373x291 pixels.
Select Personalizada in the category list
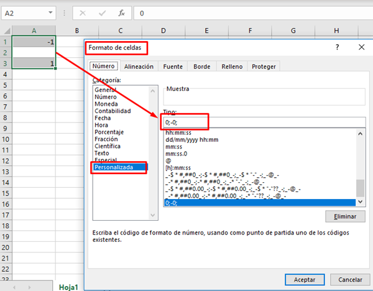[x=118, y=167]
